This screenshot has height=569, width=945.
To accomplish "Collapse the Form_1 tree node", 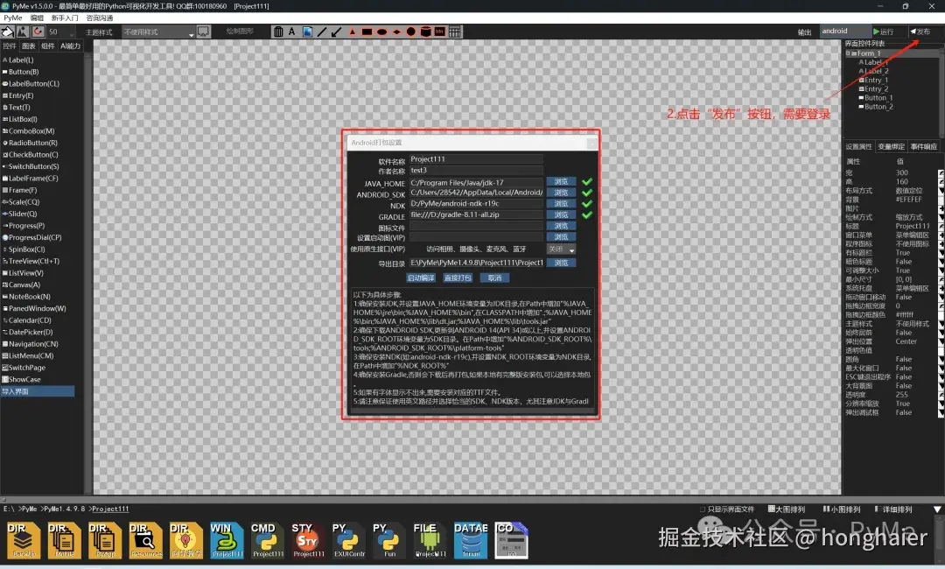I will 848,53.
